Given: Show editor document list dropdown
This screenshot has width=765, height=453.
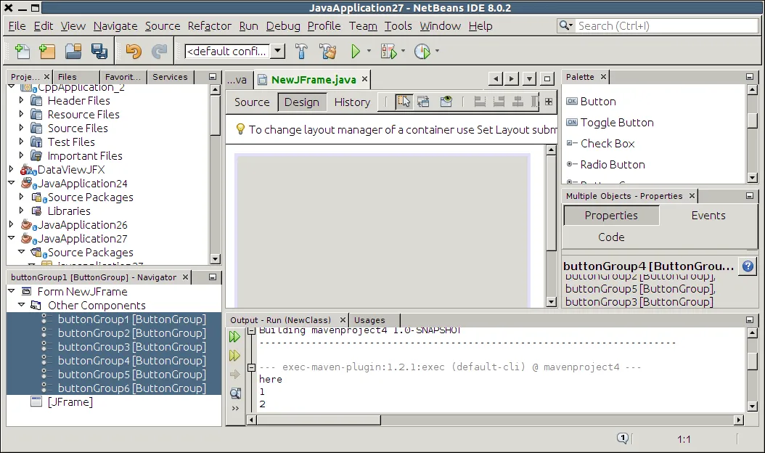Looking at the screenshot, I should pyautogui.click(x=529, y=78).
